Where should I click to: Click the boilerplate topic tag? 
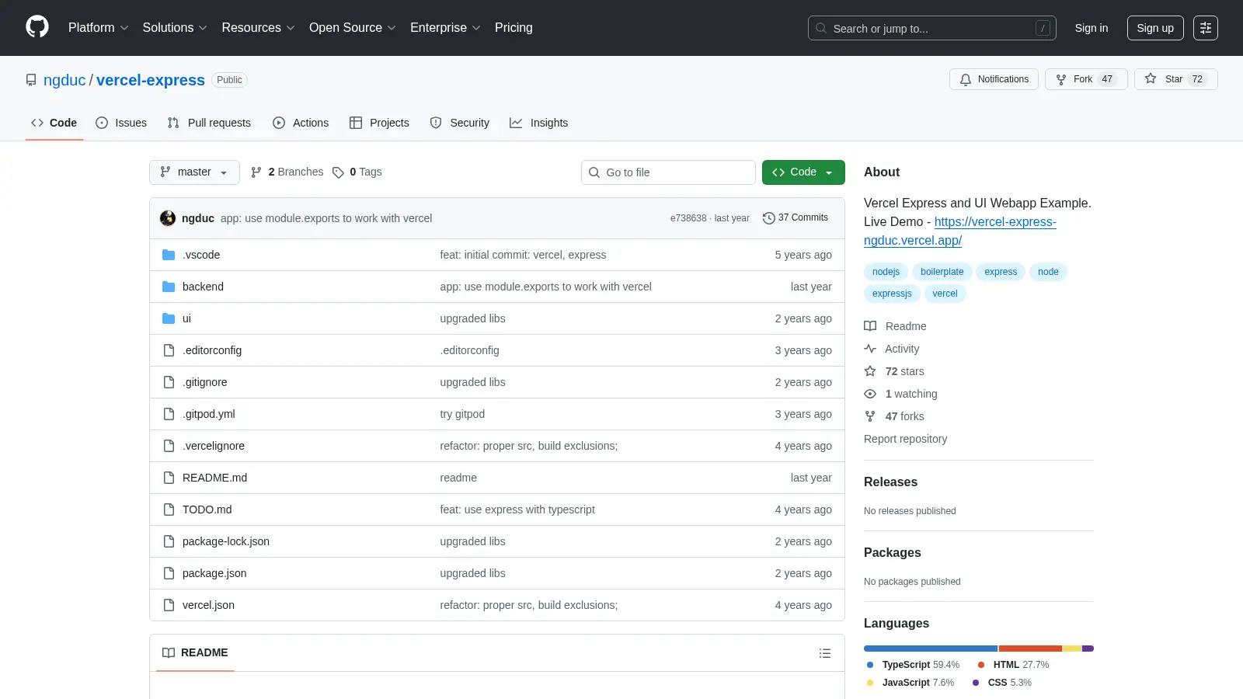tap(942, 272)
